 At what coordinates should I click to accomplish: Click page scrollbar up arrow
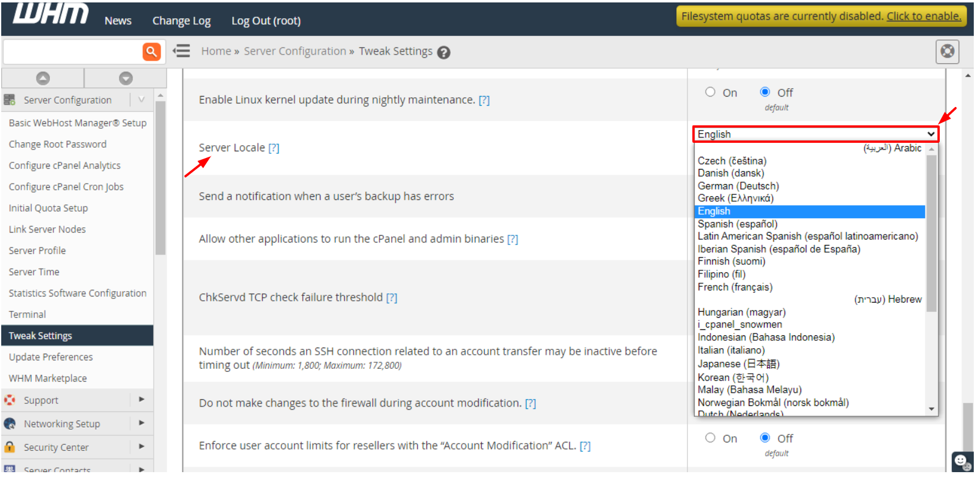968,75
